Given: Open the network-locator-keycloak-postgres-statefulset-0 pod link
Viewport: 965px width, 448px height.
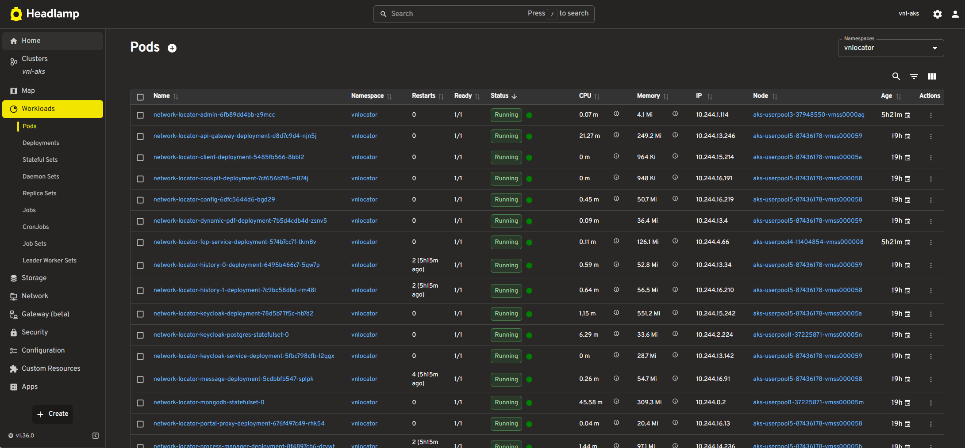Looking at the screenshot, I should pos(221,335).
